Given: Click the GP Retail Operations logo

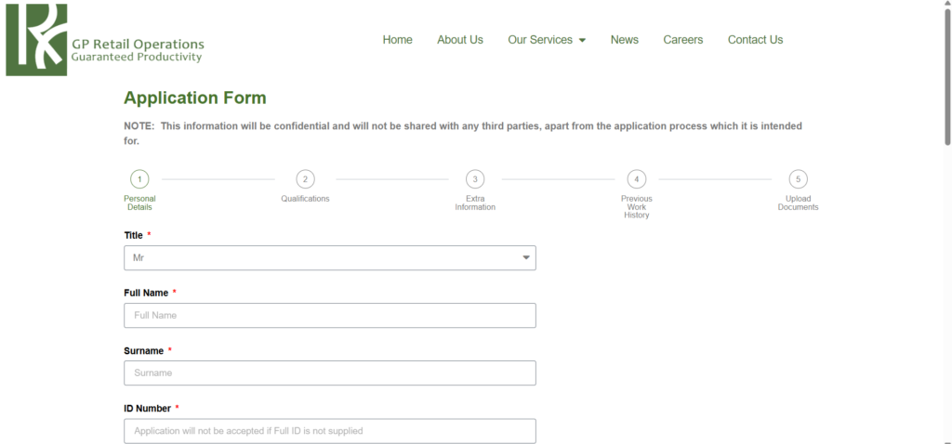Looking at the screenshot, I should (x=104, y=40).
